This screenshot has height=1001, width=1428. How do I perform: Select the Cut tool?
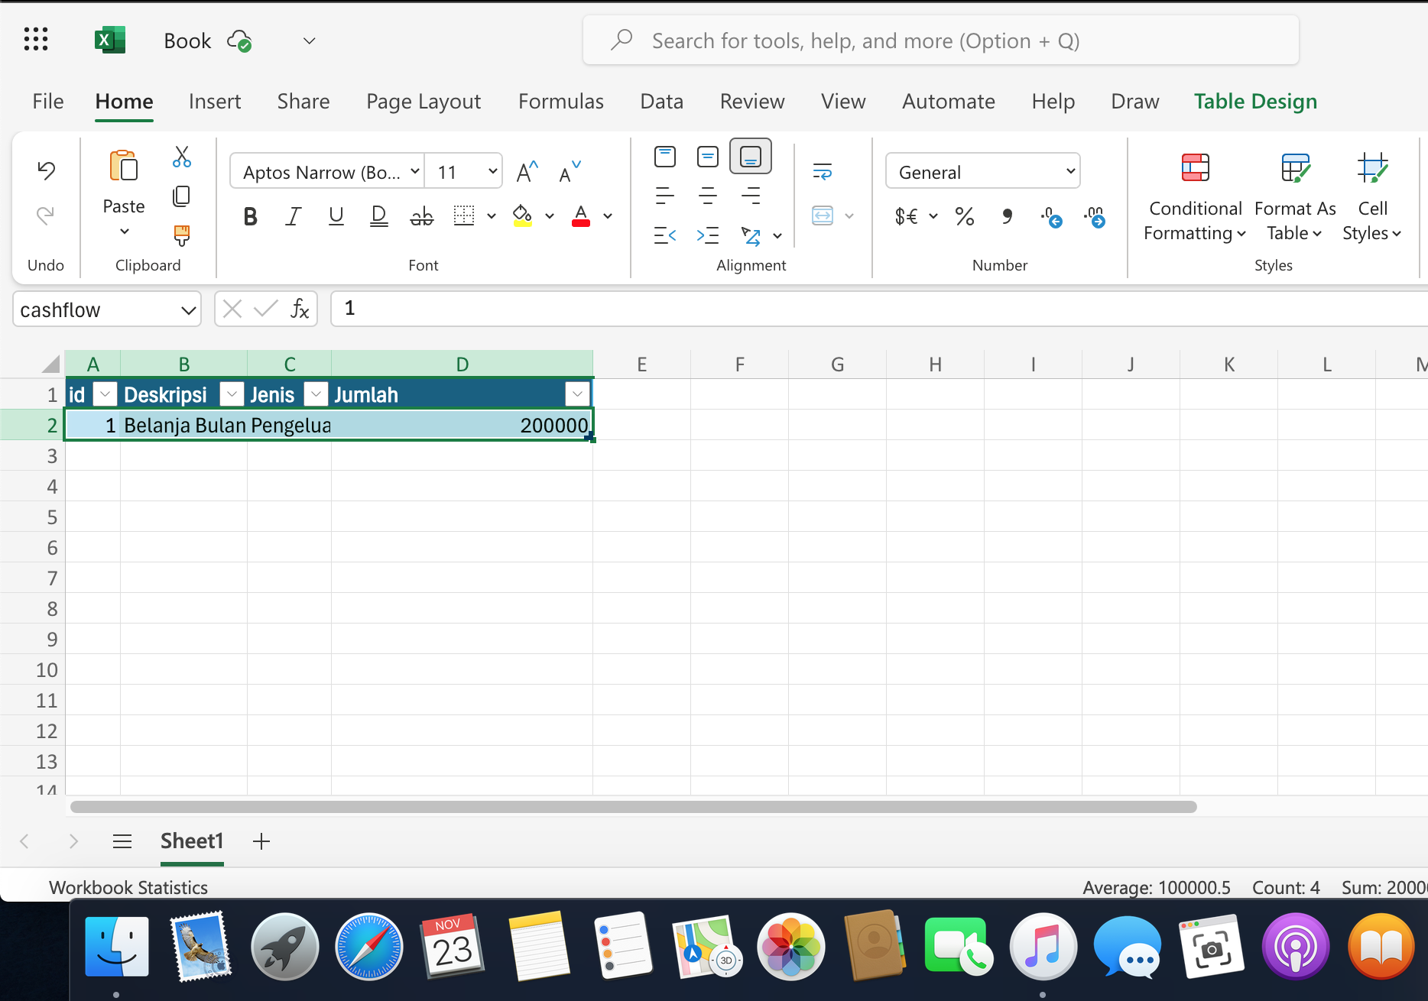tap(181, 156)
